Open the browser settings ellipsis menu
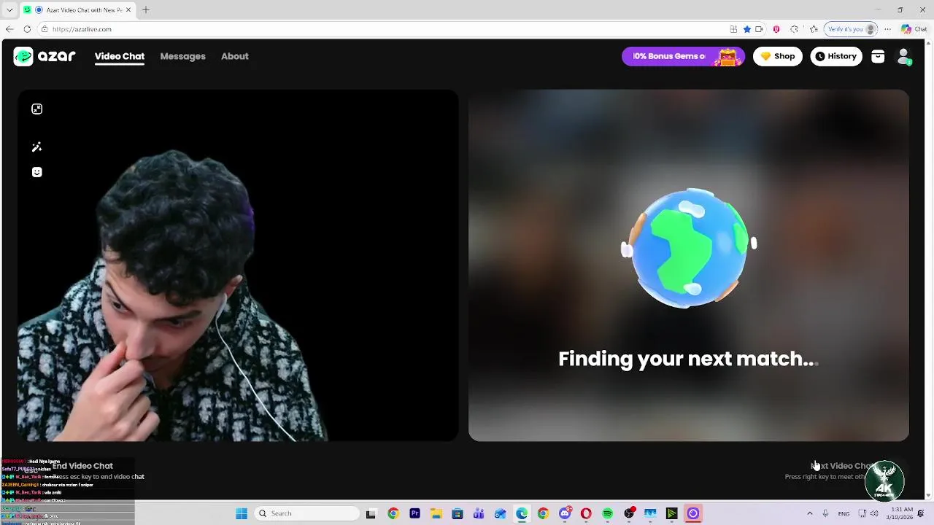Viewport: 934px width, 525px height. (x=887, y=29)
